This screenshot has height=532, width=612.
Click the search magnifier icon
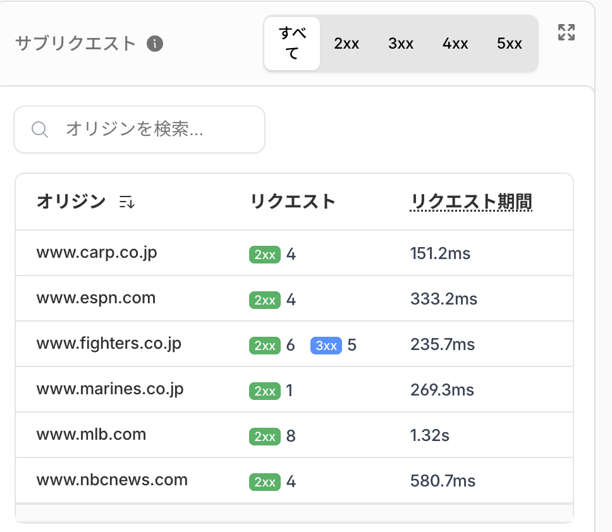pyautogui.click(x=39, y=130)
